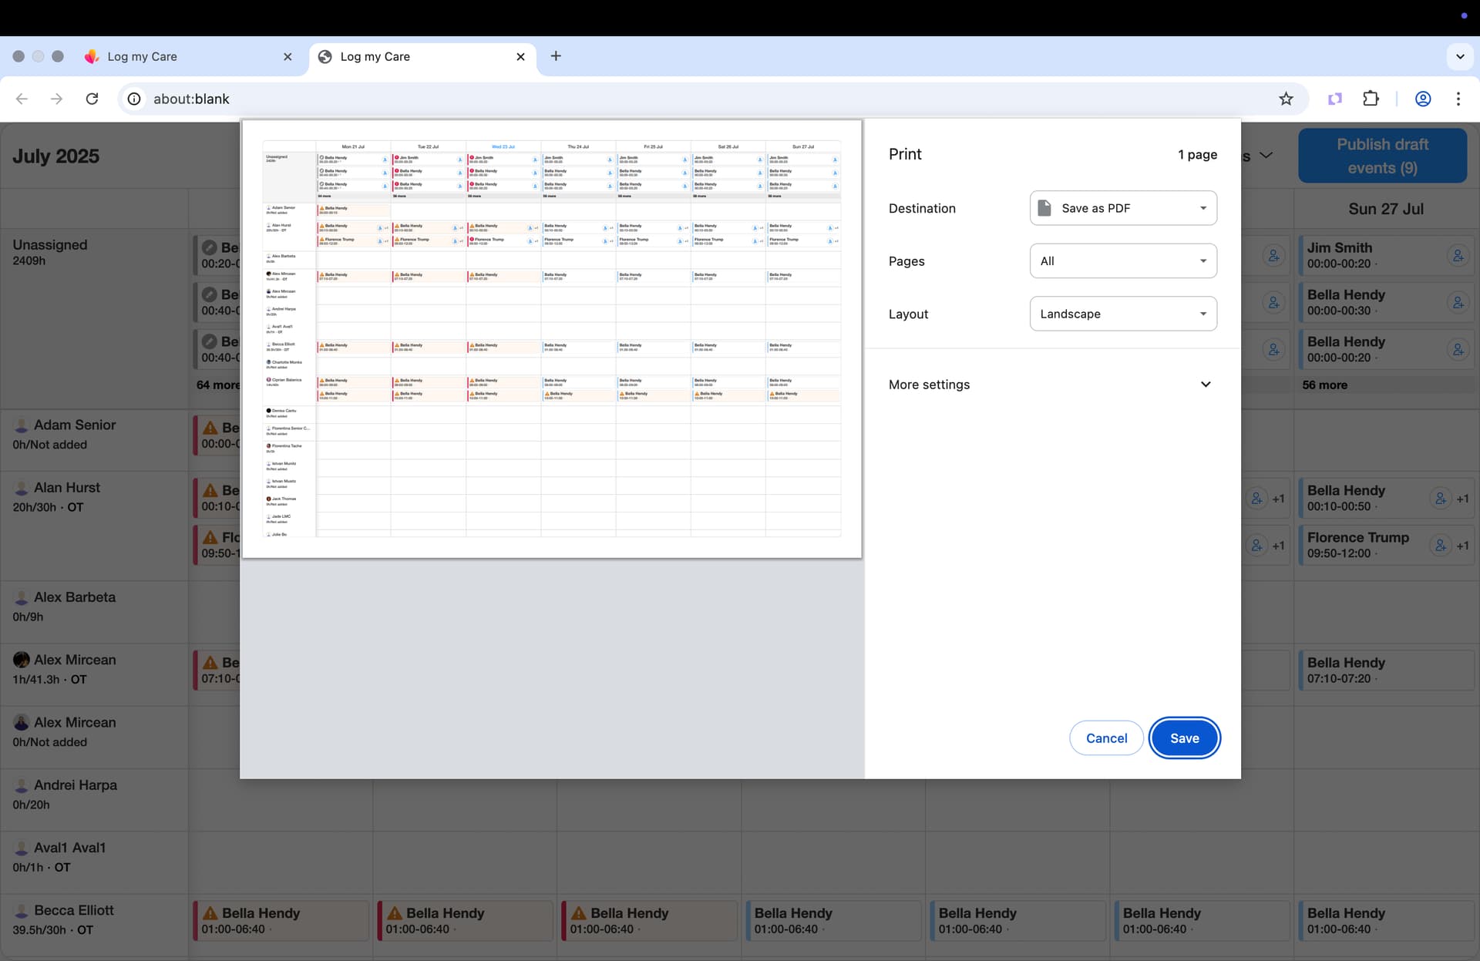Click the purple extension icon in toolbar
The width and height of the screenshot is (1480, 961).
pyautogui.click(x=1335, y=99)
